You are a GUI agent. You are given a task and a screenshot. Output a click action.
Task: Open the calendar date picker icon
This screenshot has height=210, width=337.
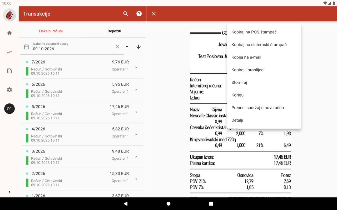point(27,47)
